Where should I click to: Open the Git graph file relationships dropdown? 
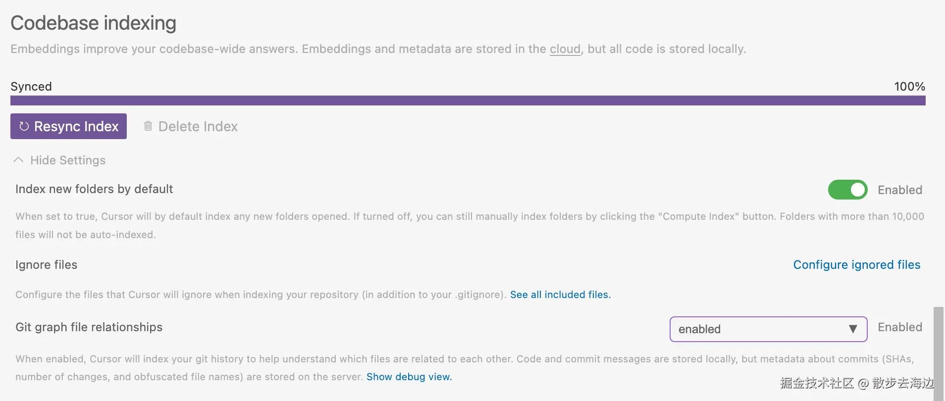(768, 329)
